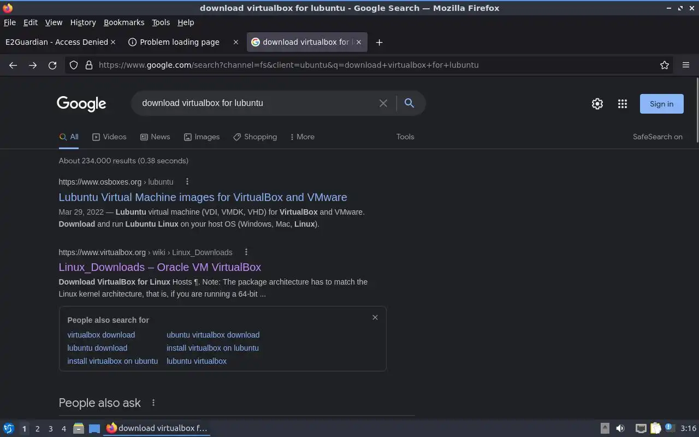Open the Help menu
The width and height of the screenshot is (699, 437).
186,22
